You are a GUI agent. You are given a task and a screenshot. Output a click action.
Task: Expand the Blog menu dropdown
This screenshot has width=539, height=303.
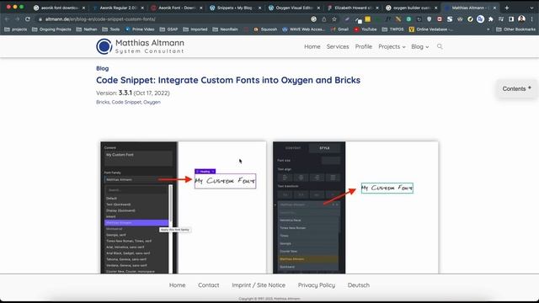[420, 46]
